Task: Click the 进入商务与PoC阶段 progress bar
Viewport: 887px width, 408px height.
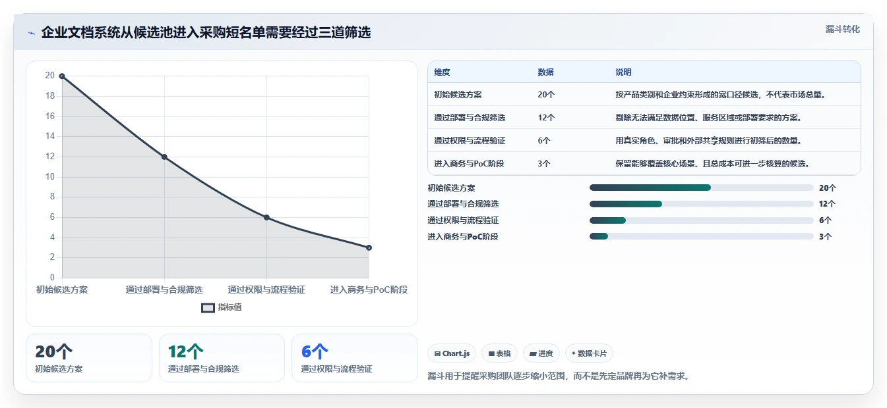Action: (x=702, y=237)
